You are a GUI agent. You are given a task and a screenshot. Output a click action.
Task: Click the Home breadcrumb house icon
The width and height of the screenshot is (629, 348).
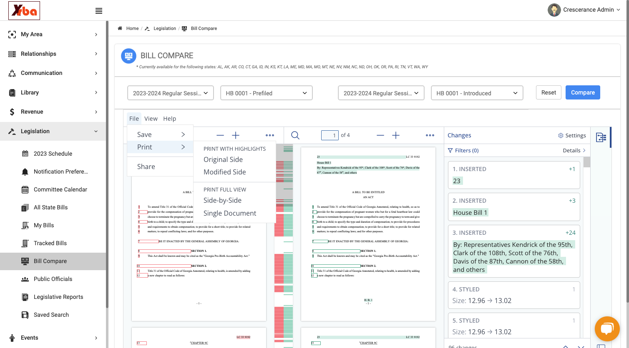(x=120, y=28)
